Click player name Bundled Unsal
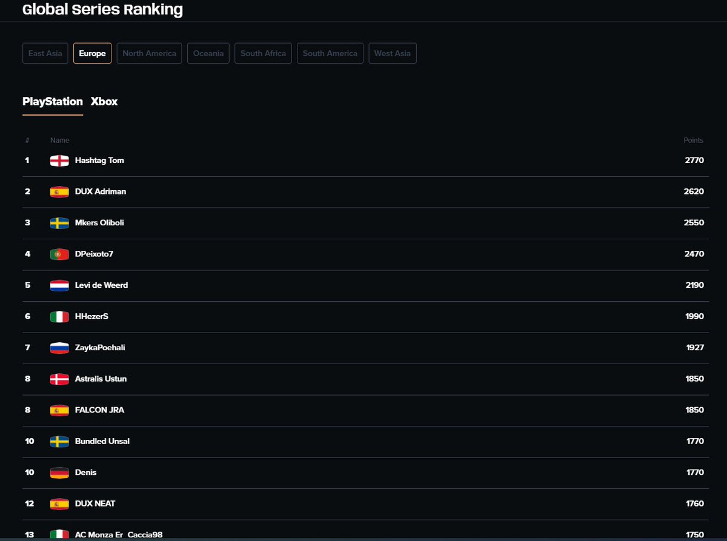 (102, 441)
